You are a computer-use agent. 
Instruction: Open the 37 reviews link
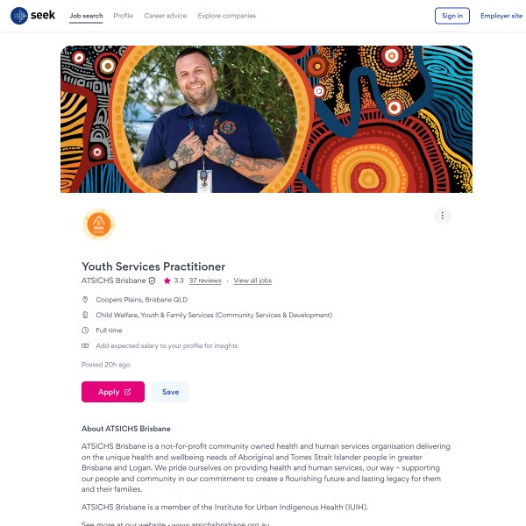point(205,281)
